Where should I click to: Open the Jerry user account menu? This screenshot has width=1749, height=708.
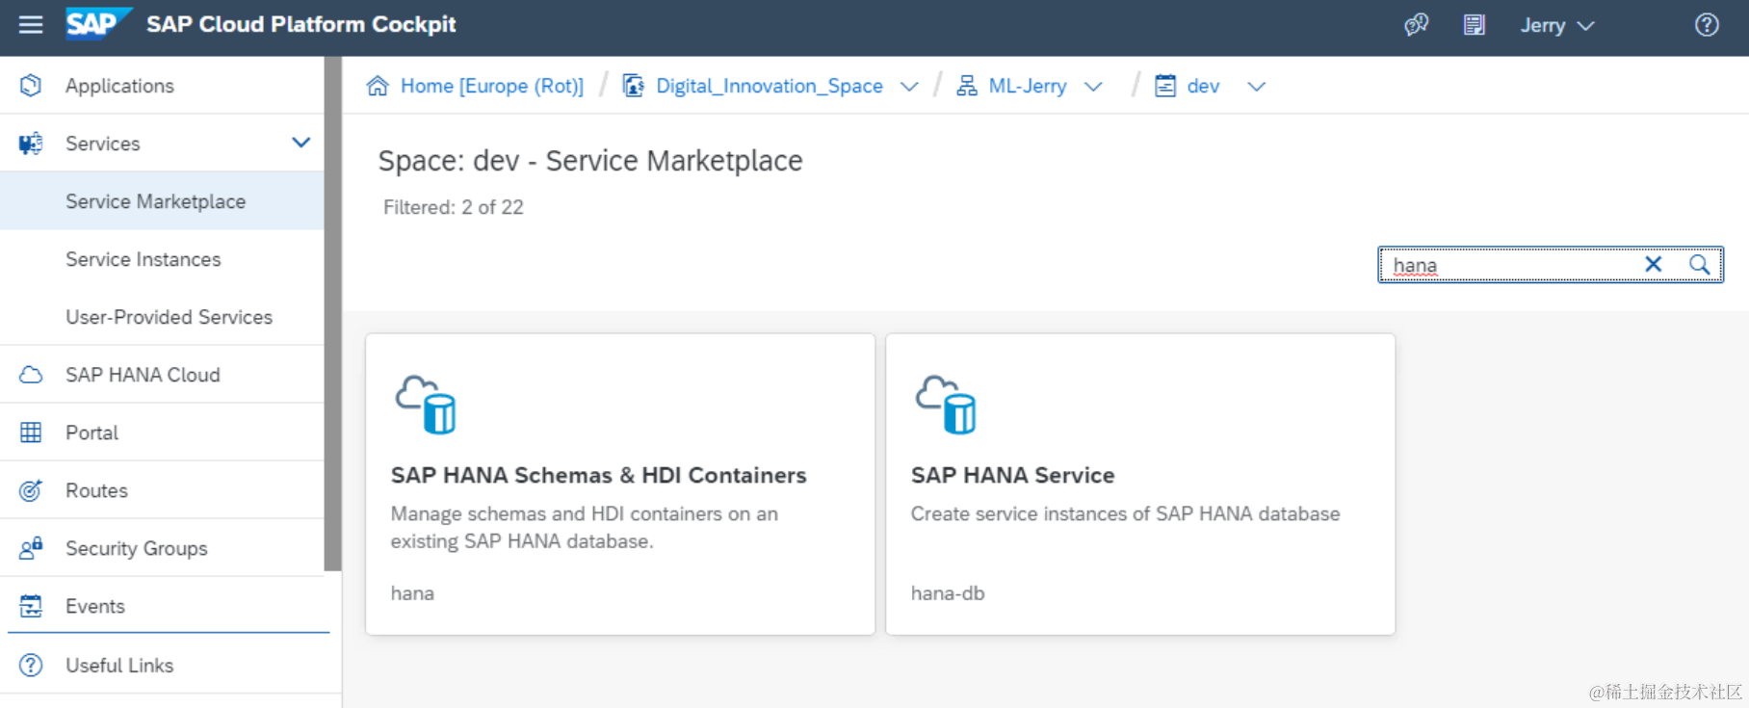1556,26
